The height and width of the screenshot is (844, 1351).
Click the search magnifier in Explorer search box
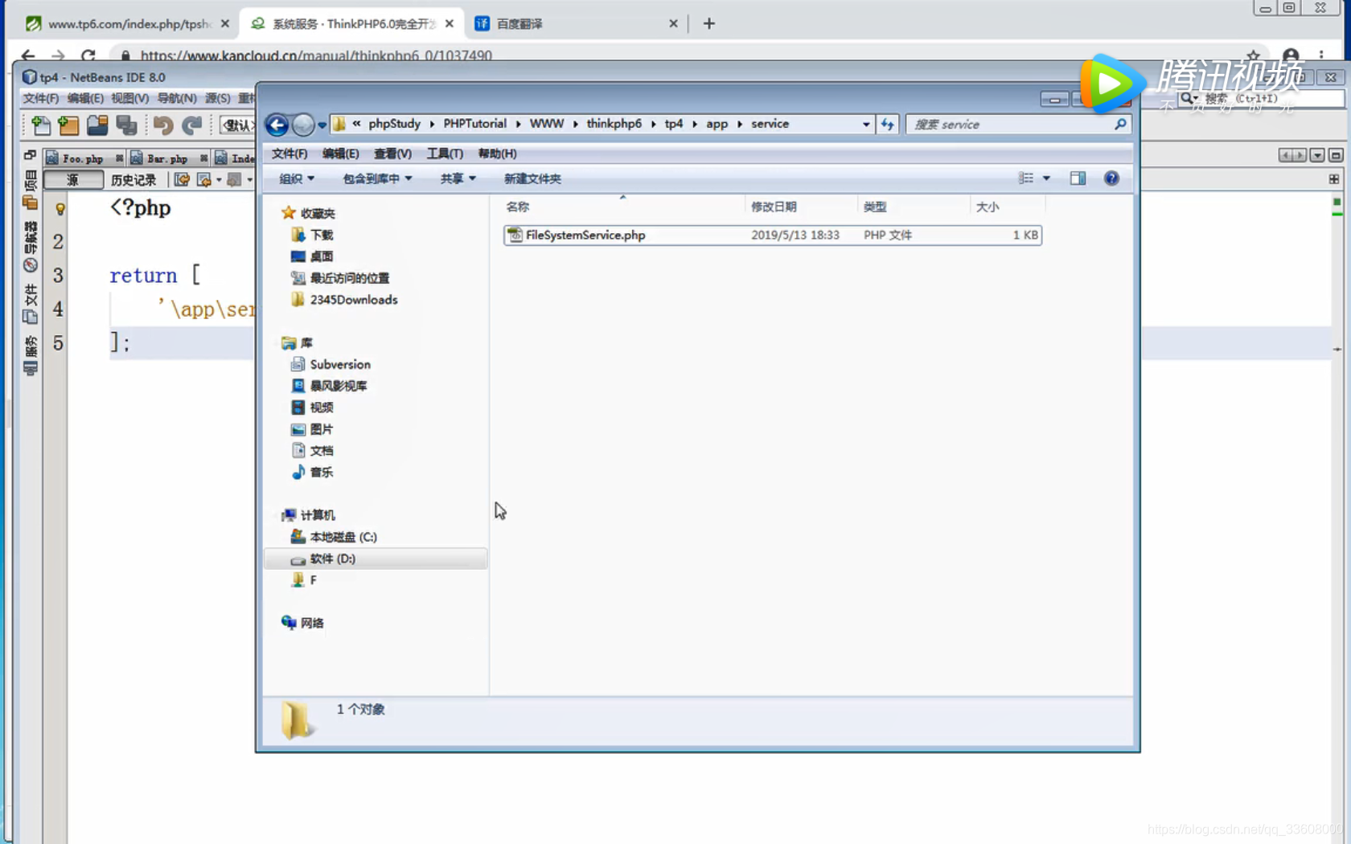coord(1120,124)
